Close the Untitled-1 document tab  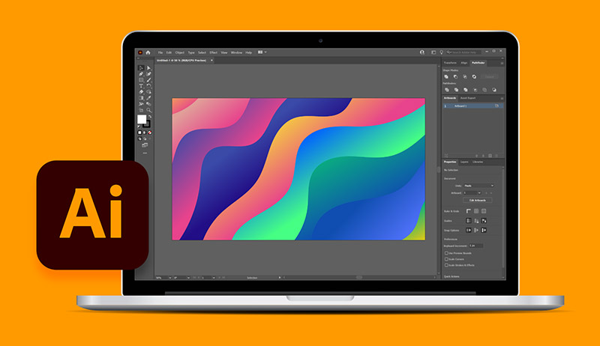(211, 61)
